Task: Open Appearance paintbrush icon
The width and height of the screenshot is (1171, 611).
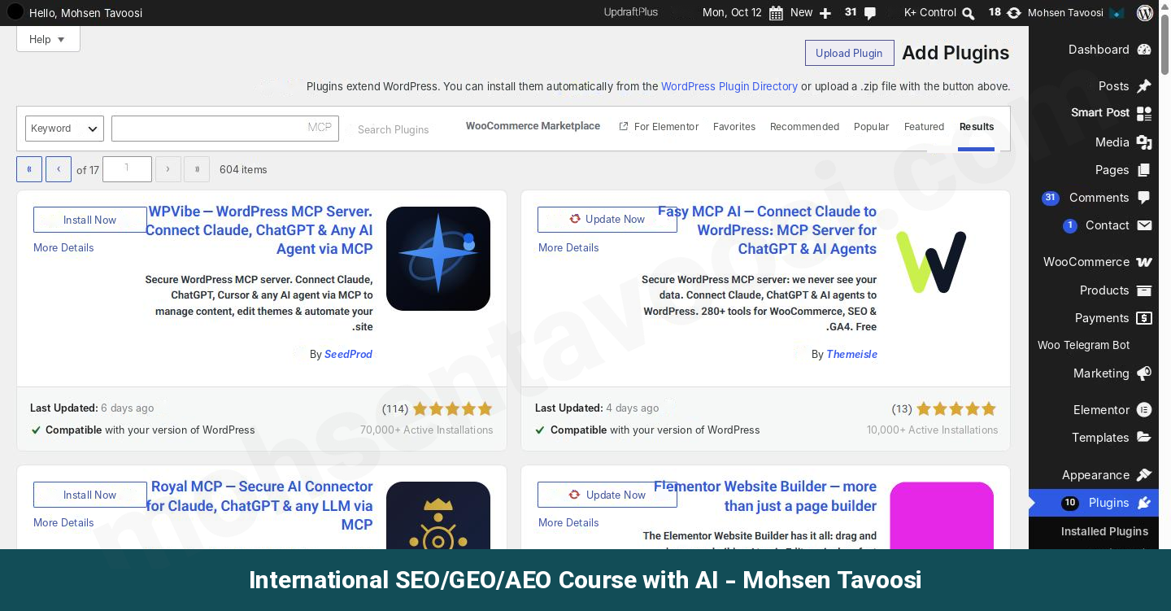Action: tap(1144, 475)
